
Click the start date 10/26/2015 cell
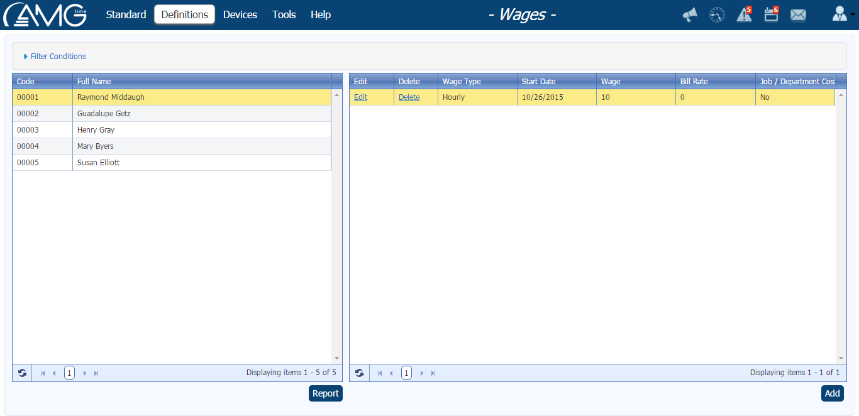pos(557,97)
